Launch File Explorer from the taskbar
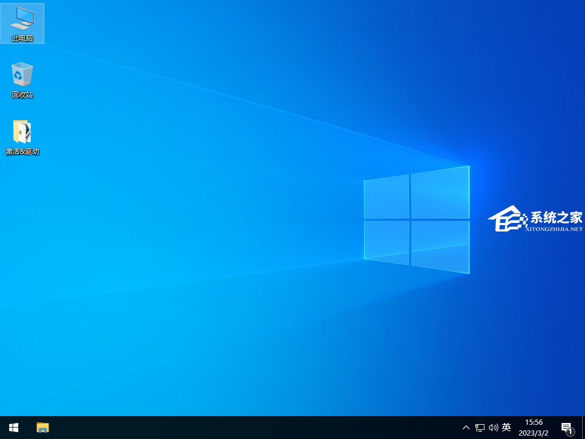 click(x=43, y=427)
